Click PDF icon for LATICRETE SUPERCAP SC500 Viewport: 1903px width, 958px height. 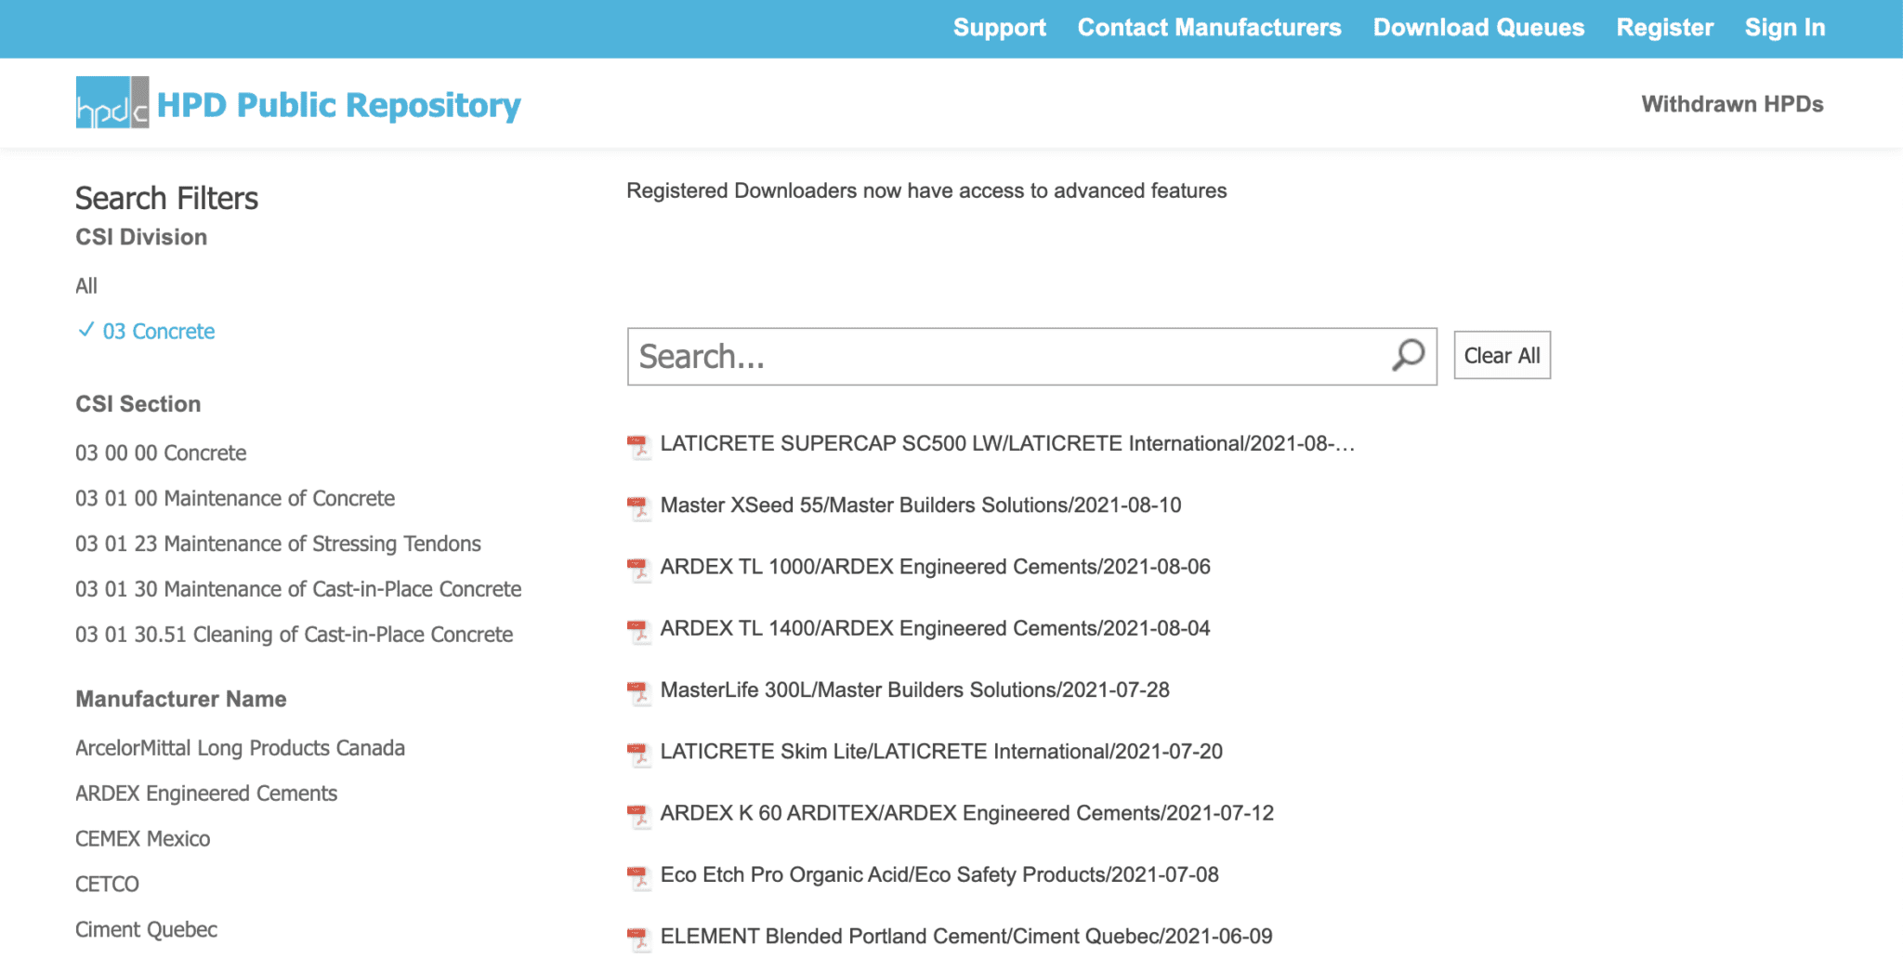[x=638, y=446]
